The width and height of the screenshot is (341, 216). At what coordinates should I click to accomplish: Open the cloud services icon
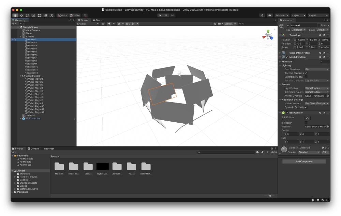click(270, 15)
